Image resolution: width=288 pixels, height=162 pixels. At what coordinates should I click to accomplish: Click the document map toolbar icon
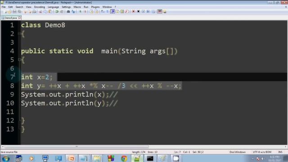coord(122,12)
